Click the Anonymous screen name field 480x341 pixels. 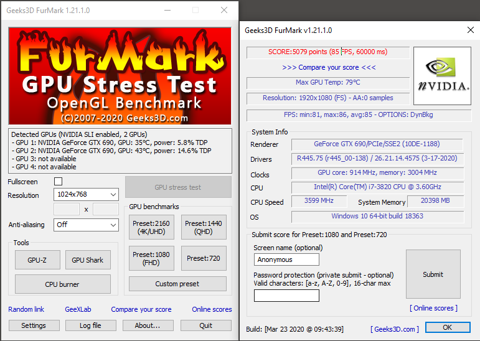point(286,259)
